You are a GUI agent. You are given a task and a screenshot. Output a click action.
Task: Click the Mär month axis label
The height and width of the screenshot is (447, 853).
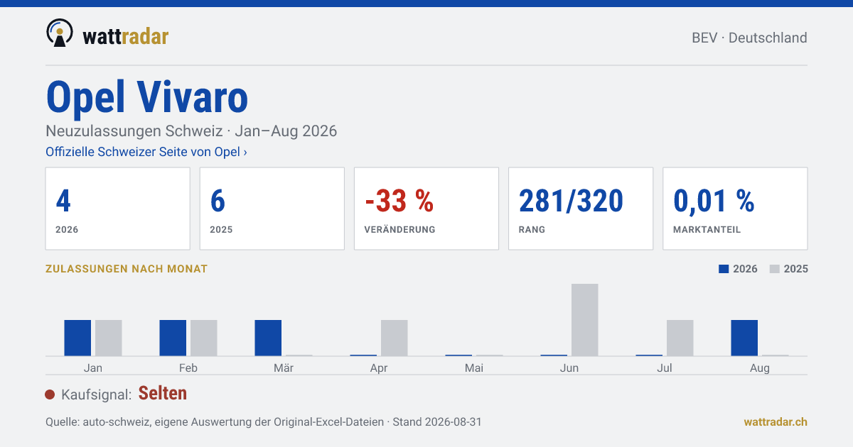(x=284, y=368)
